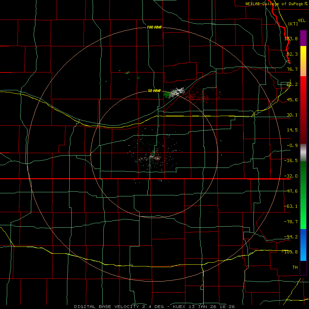Click the -32.0 legend value
The width and height of the screenshot is (309, 309).
pos(291,176)
